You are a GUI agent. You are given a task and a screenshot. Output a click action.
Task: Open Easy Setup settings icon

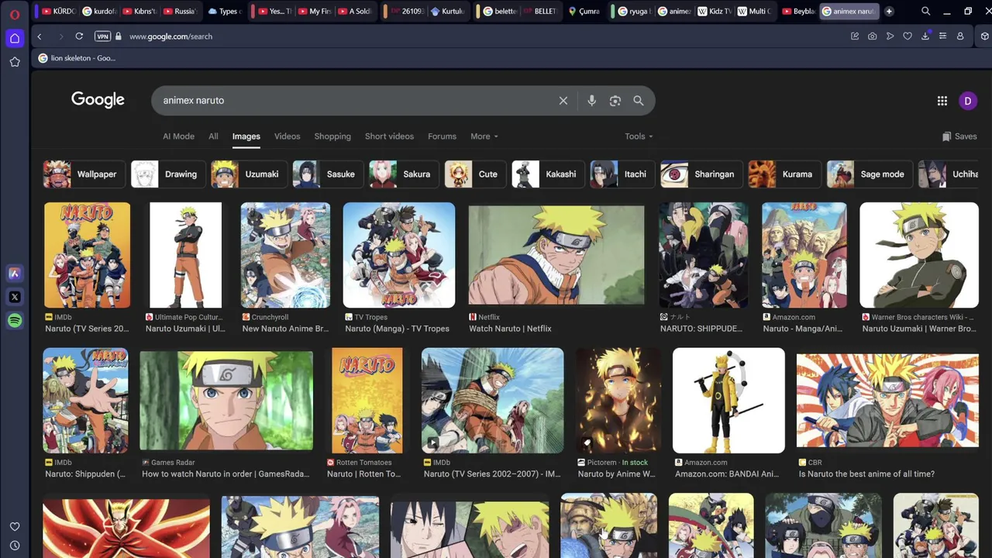click(942, 36)
